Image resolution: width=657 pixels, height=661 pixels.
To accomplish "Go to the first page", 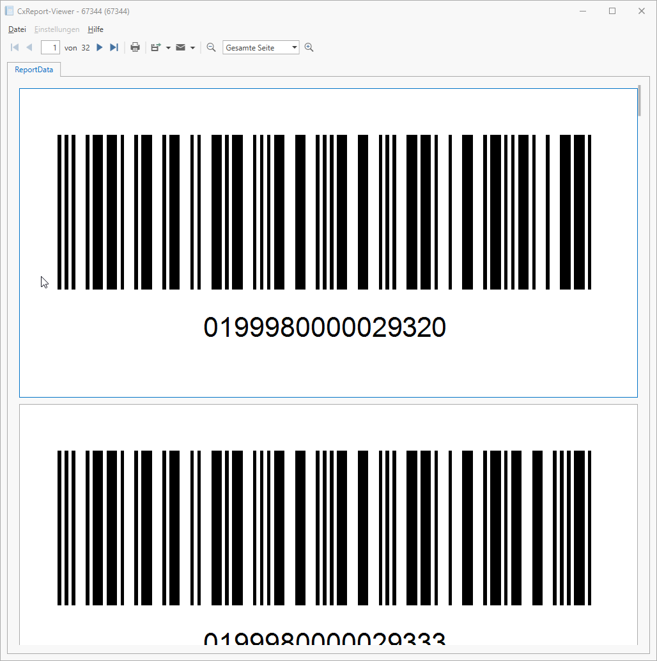I will click(15, 48).
